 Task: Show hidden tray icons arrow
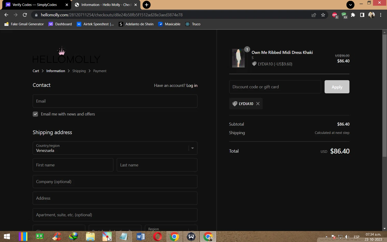(x=327, y=237)
